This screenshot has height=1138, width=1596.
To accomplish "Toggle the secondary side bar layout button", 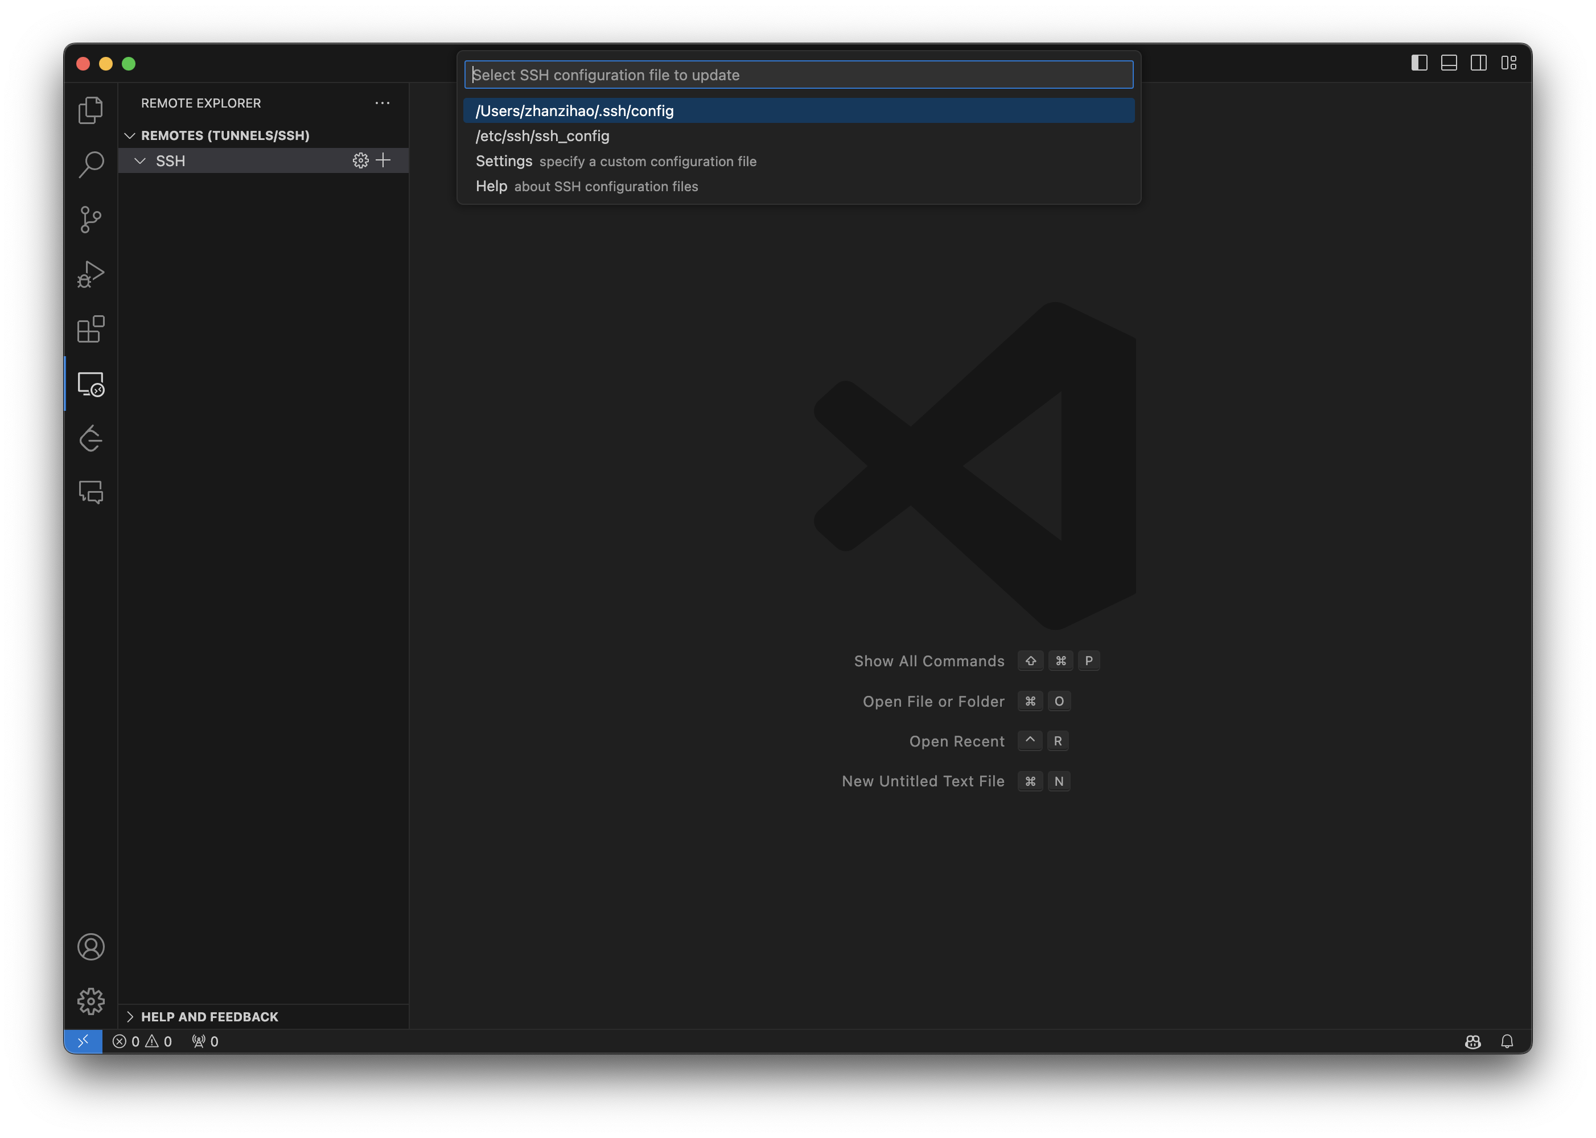I will (x=1478, y=63).
